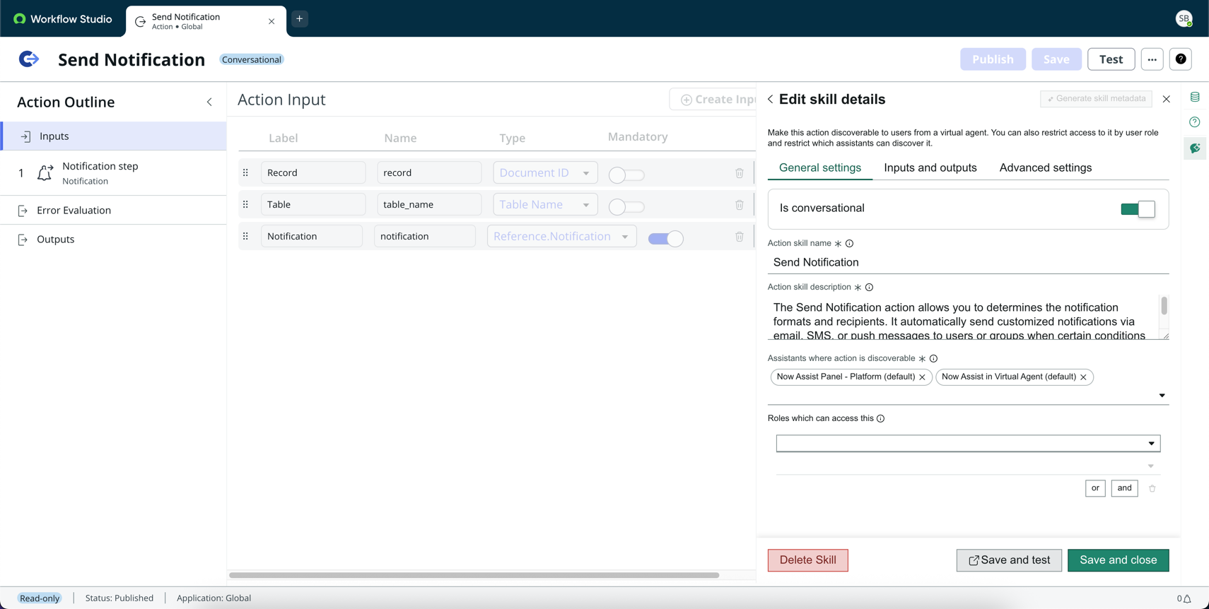Open the help question mark icon
The height and width of the screenshot is (609, 1209).
click(1181, 59)
